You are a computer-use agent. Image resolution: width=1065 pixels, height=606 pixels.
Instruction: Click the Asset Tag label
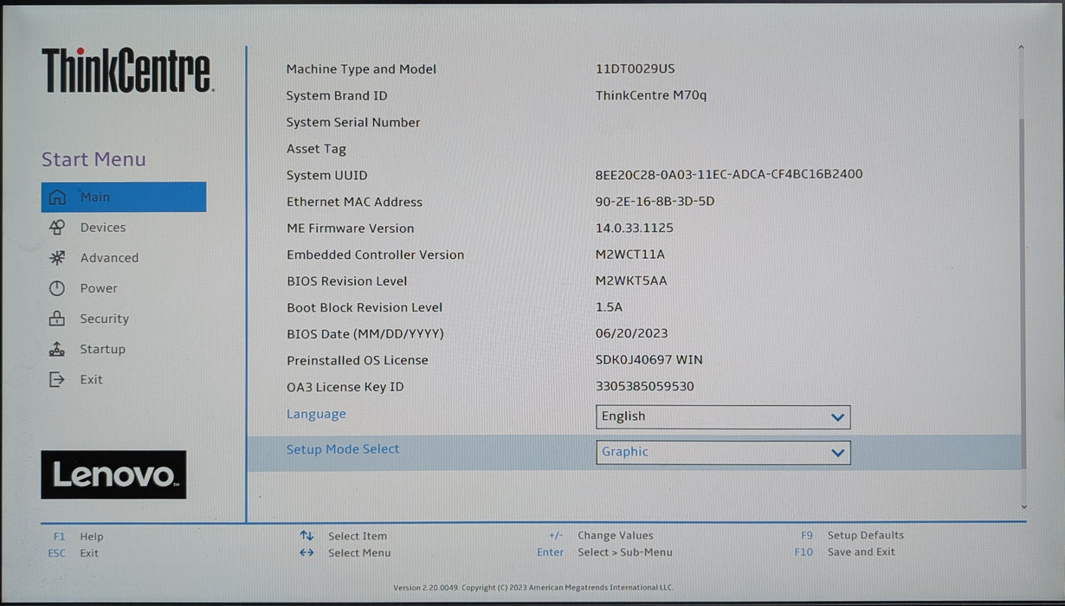pyautogui.click(x=316, y=150)
